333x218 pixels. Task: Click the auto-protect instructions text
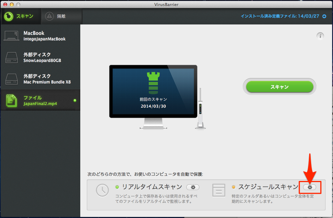(x=145, y=174)
